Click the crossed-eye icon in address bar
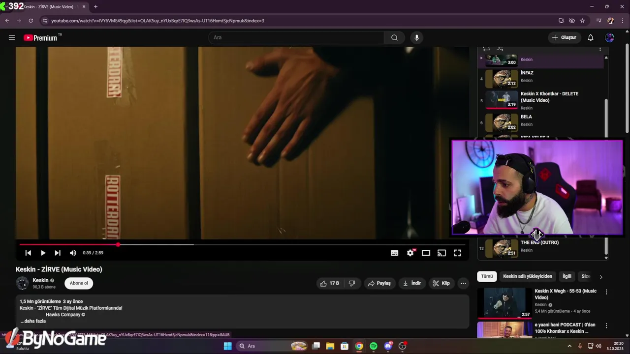The height and width of the screenshot is (354, 630). tap(572, 21)
